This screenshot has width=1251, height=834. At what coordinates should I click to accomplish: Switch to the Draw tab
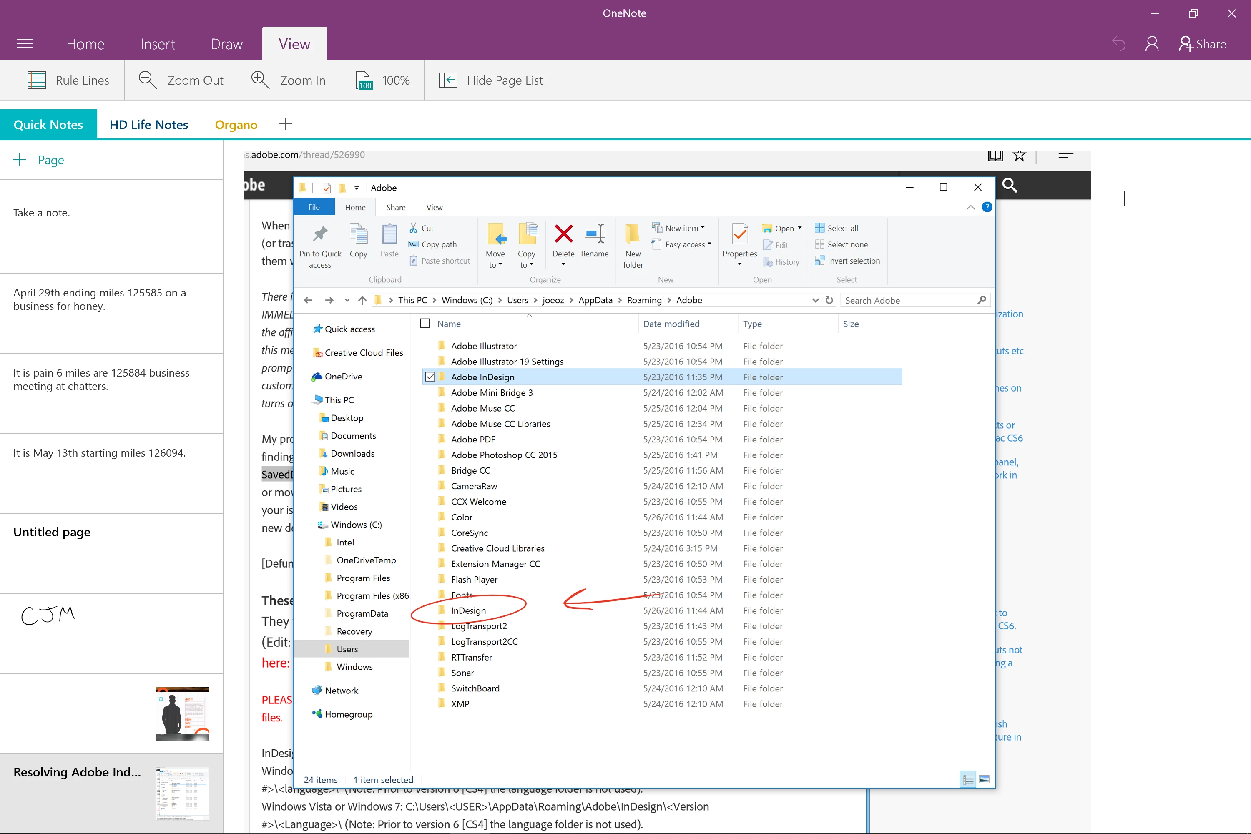tap(226, 44)
